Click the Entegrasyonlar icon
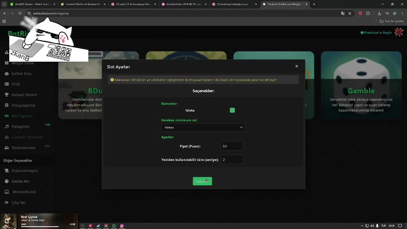Viewport: 407px width, 229px height. tap(7, 105)
